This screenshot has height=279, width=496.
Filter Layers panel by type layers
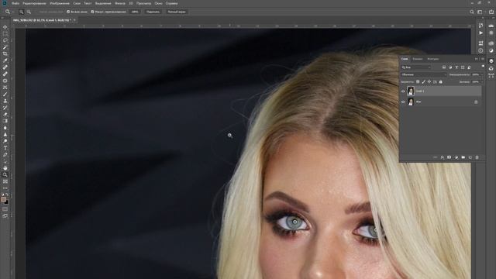coord(456,67)
